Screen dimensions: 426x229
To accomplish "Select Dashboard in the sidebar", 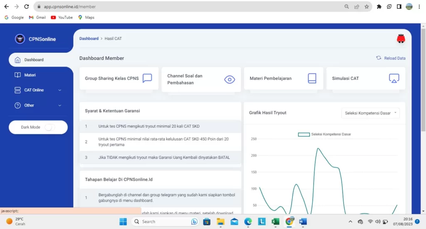I will (x=34, y=60).
